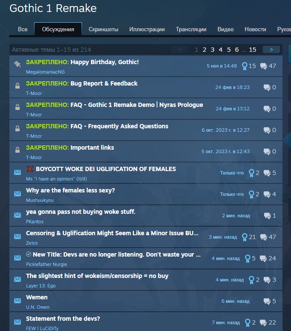The width and height of the screenshot is (291, 331).
Task: Click lock icon on Frequently Asked Questions thread
Action: tap(17, 128)
